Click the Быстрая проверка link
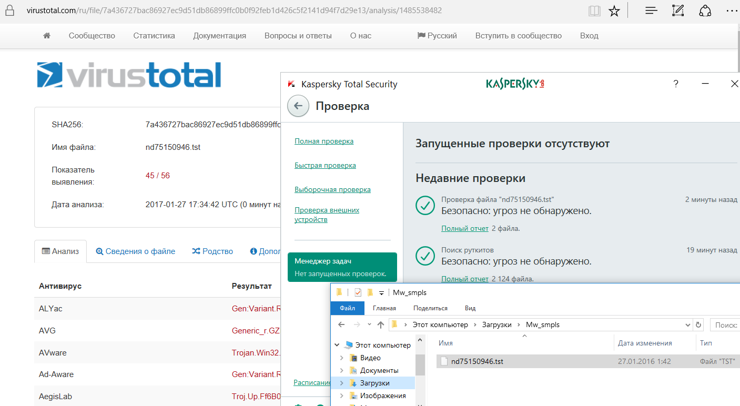The image size is (740, 406). coord(325,165)
